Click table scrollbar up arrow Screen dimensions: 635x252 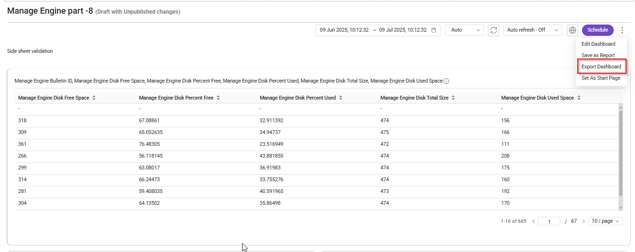click(621, 107)
